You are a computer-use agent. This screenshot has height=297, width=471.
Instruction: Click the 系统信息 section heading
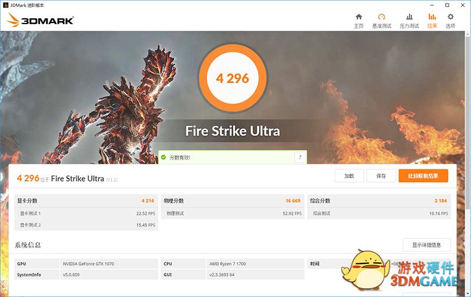click(28, 245)
